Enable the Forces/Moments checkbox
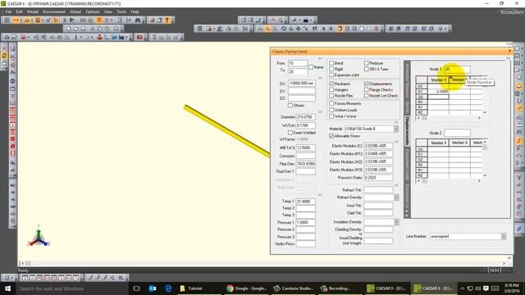This screenshot has width=525, height=295. pyautogui.click(x=331, y=104)
